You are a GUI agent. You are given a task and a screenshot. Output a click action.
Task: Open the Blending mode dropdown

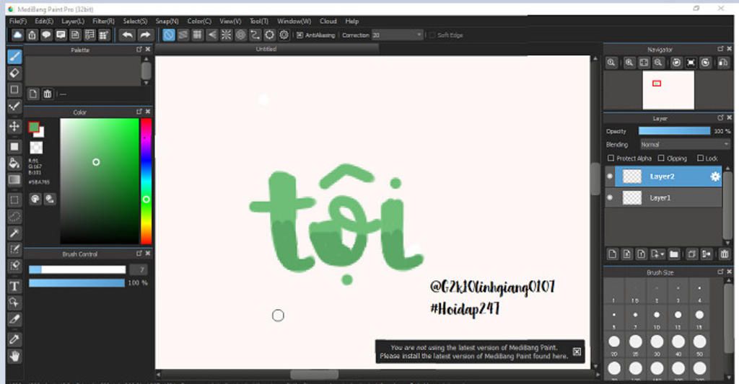pyautogui.click(x=684, y=145)
